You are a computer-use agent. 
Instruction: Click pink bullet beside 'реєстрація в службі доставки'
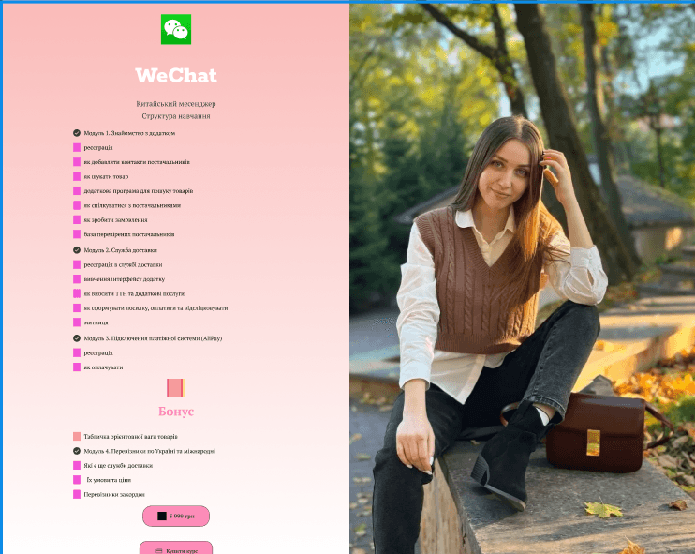coord(77,264)
